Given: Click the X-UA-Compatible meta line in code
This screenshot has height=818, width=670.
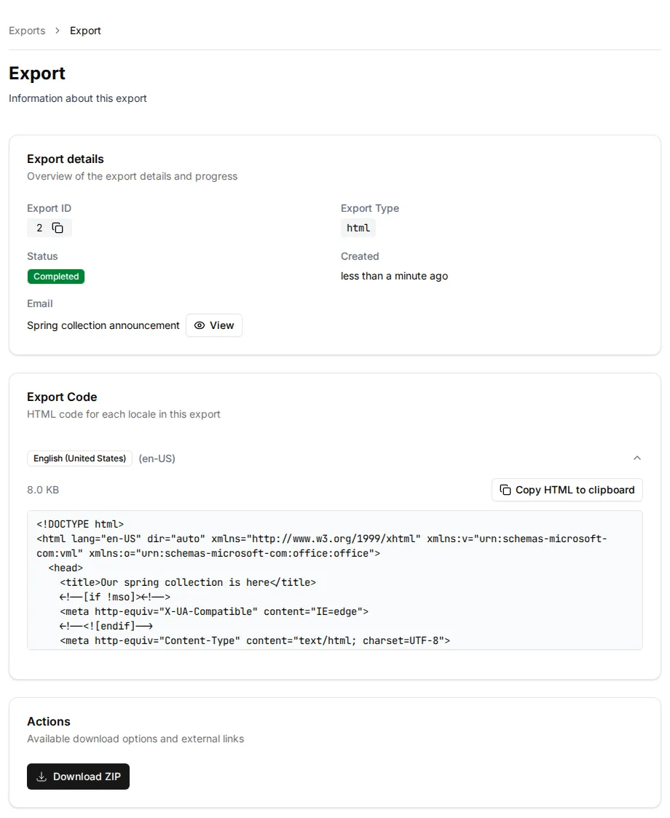Looking at the screenshot, I should pos(214,611).
